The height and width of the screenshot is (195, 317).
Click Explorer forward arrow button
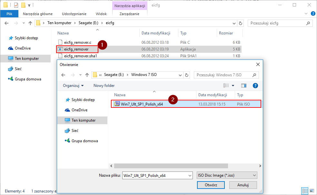(16, 23)
